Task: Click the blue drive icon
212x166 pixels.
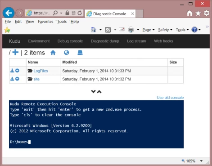Action: [x=80, y=53]
